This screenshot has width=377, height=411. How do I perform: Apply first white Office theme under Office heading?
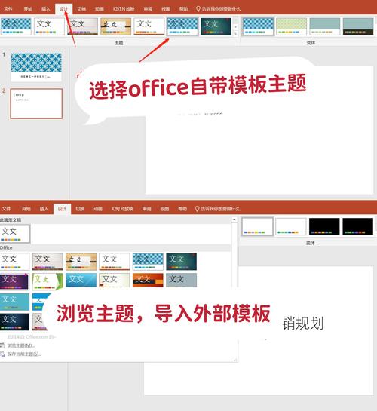[14, 262]
